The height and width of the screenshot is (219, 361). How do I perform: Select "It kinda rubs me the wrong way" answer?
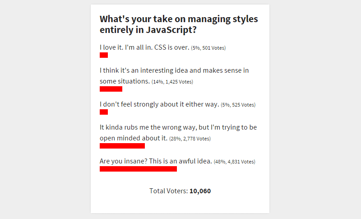click(178, 127)
